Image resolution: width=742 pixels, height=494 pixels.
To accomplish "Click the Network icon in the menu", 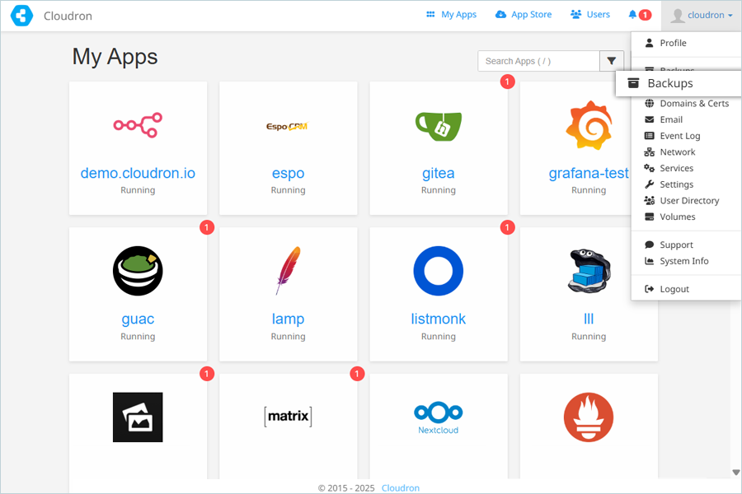I will point(650,152).
